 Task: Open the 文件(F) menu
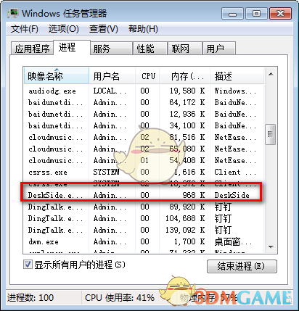pos(25,29)
